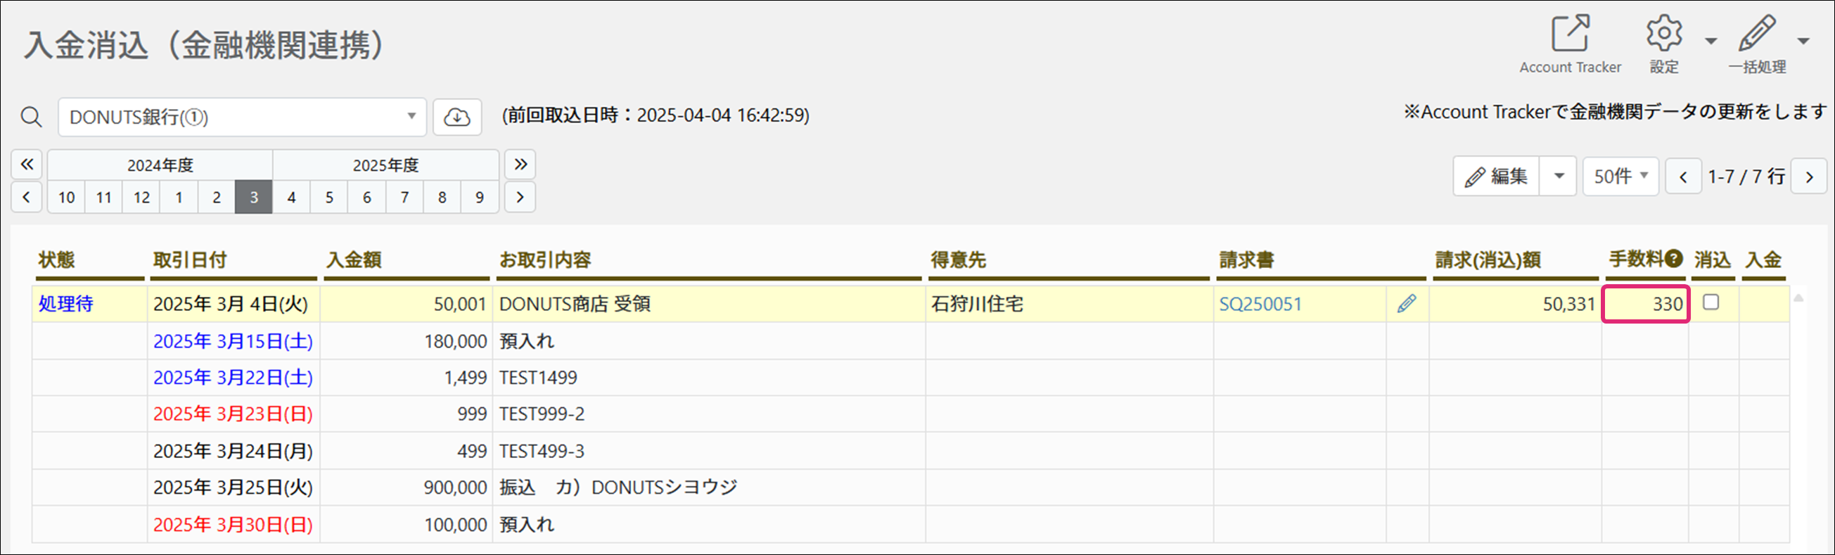This screenshot has width=1835, height=555.
Task: Expand the dropdown arrow beside 設定
Action: [x=1711, y=42]
